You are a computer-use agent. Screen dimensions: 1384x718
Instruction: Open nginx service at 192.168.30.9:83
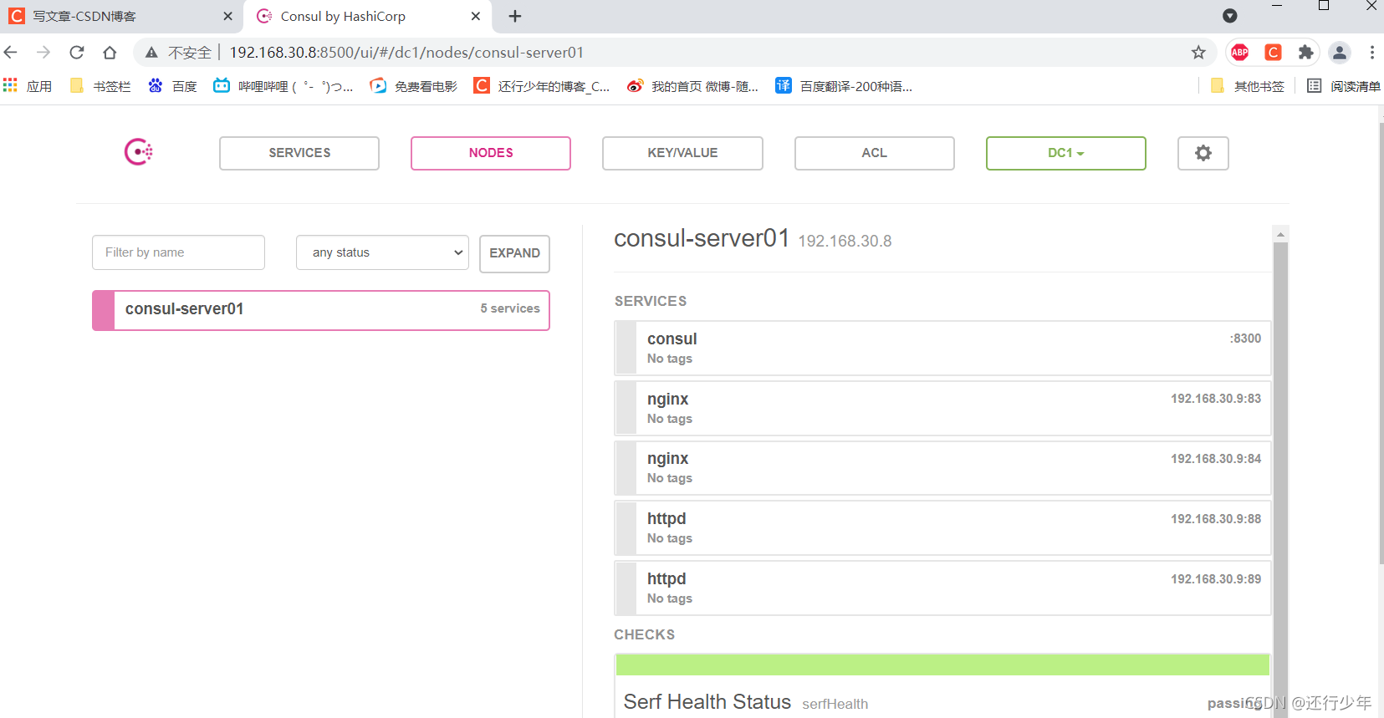[x=942, y=408]
